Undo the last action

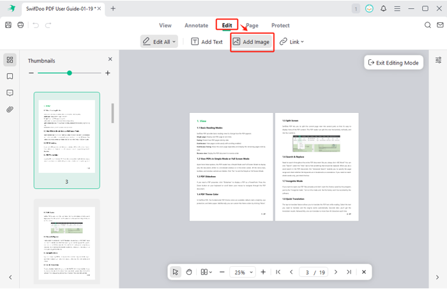coord(36,26)
